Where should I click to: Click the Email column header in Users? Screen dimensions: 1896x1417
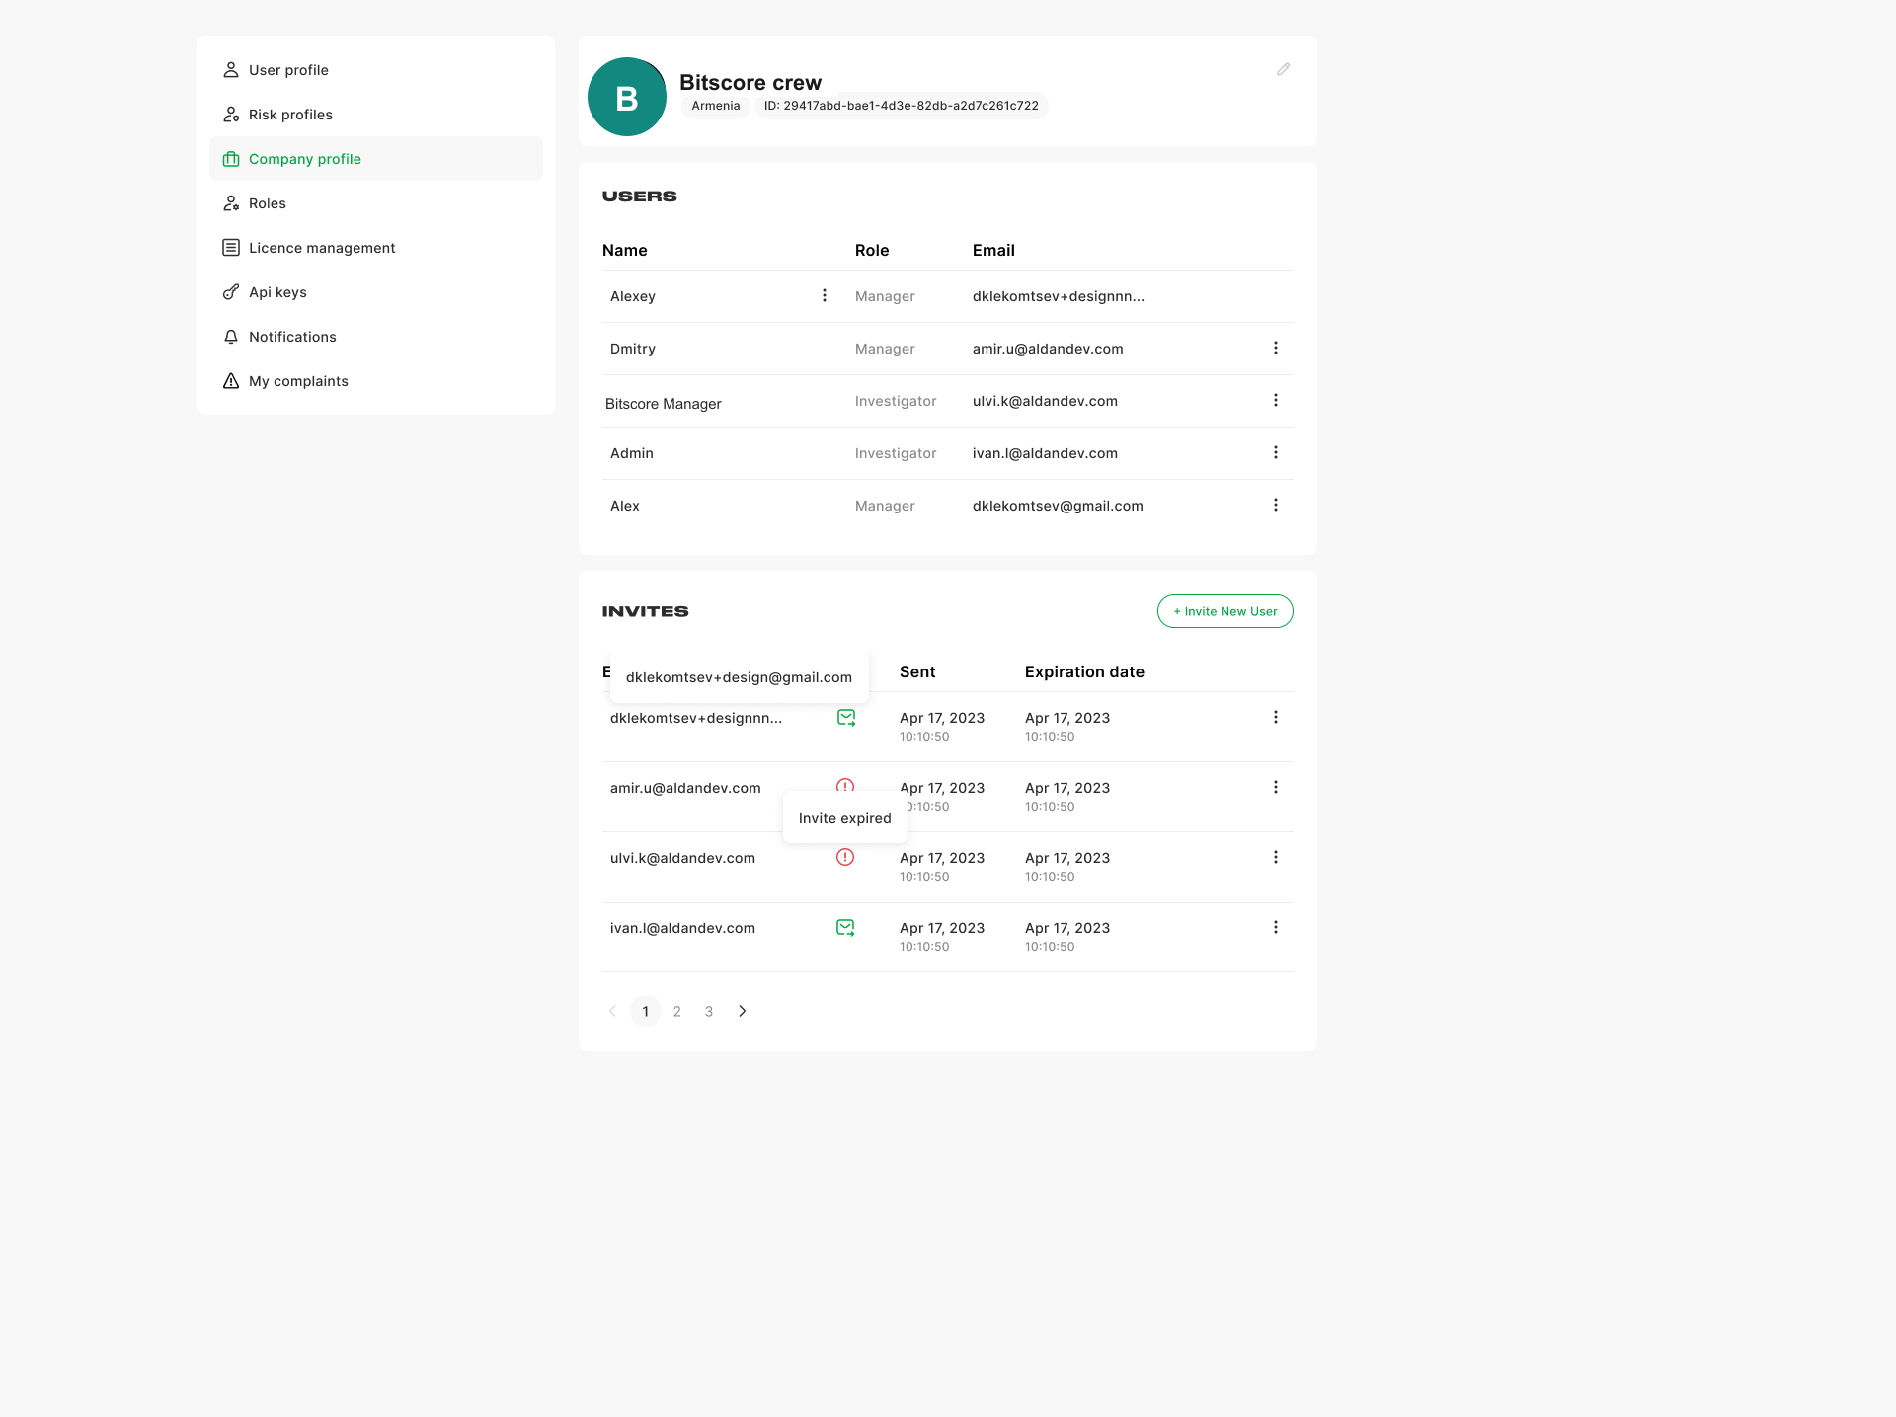[x=993, y=251]
